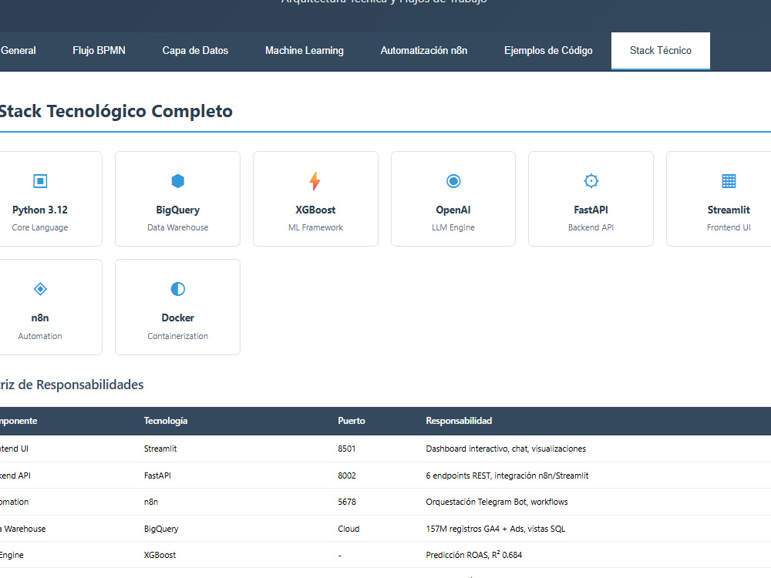
Task: Click the 'n8n' card title
Action: (40, 318)
